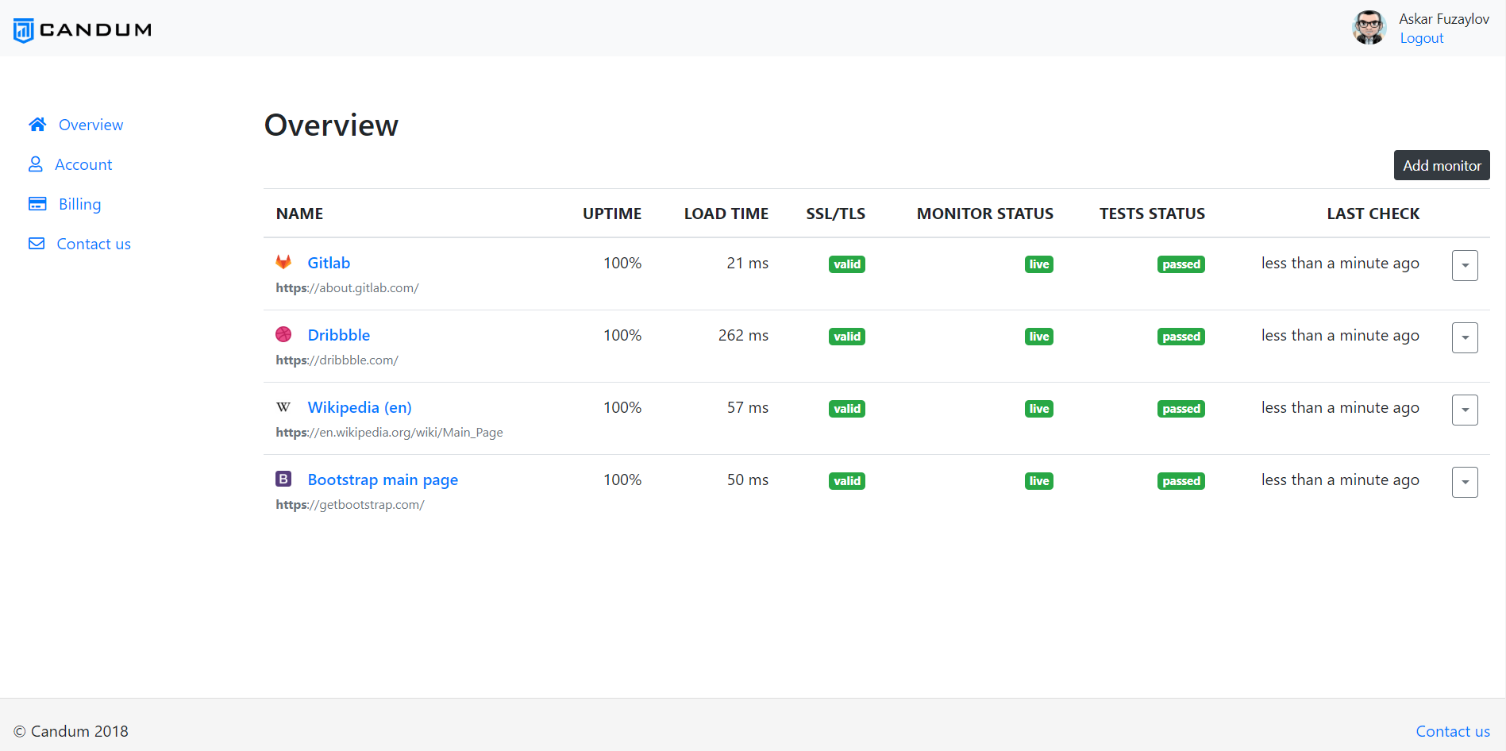The height and width of the screenshot is (751, 1506).
Task: Expand the Gitlab row dropdown
Action: [1465, 265]
